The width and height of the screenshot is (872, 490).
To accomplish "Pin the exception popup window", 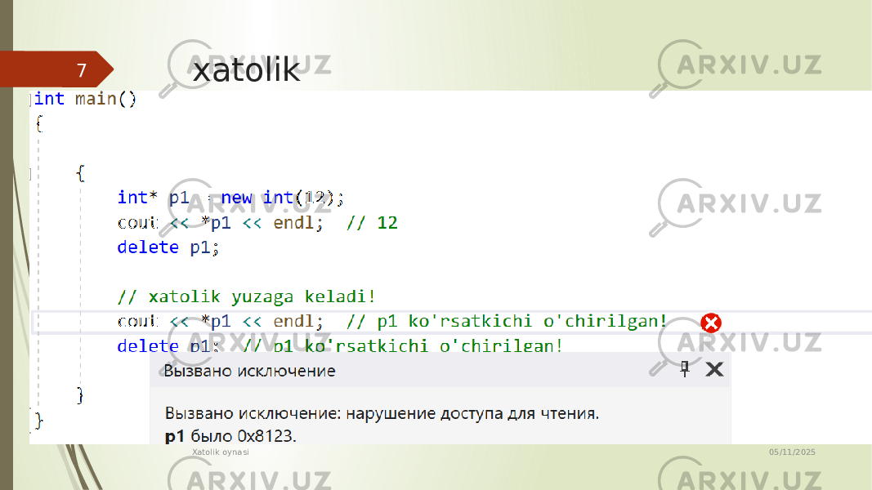I will pyautogui.click(x=685, y=369).
